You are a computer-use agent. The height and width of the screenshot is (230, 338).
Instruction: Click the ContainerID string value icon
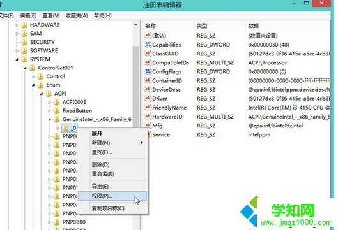coord(148,80)
